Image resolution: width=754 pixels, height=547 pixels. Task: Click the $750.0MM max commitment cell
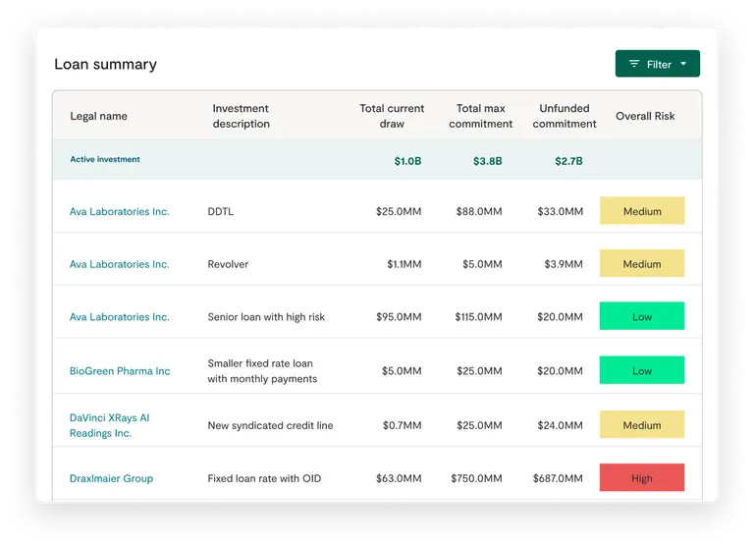click(x=478, y=478)
